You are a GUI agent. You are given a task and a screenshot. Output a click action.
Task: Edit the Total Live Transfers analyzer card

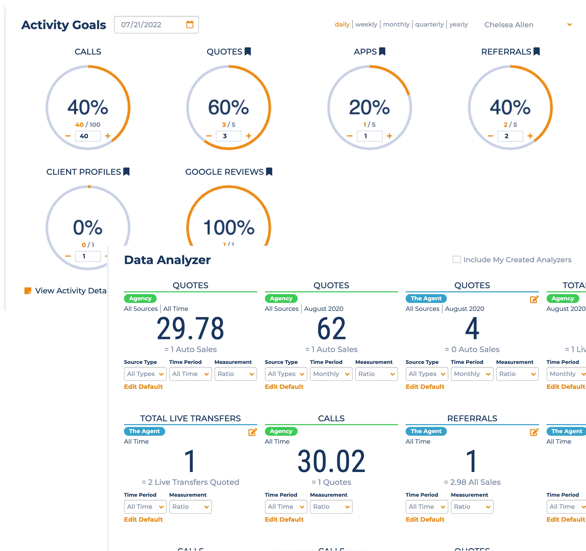[x=253, y=432]
